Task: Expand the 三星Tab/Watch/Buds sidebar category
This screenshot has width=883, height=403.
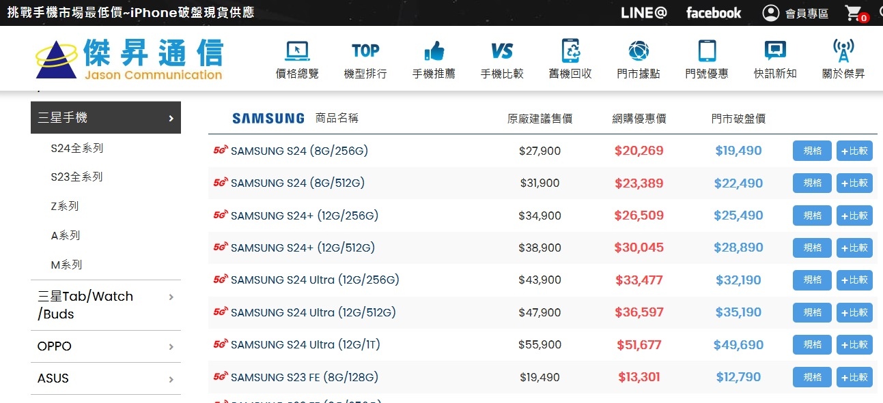Action: 106,305
